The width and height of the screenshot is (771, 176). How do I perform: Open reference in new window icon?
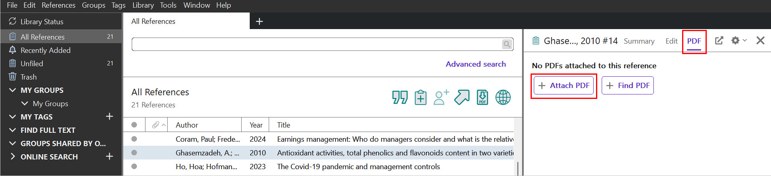tap(719, 41)
